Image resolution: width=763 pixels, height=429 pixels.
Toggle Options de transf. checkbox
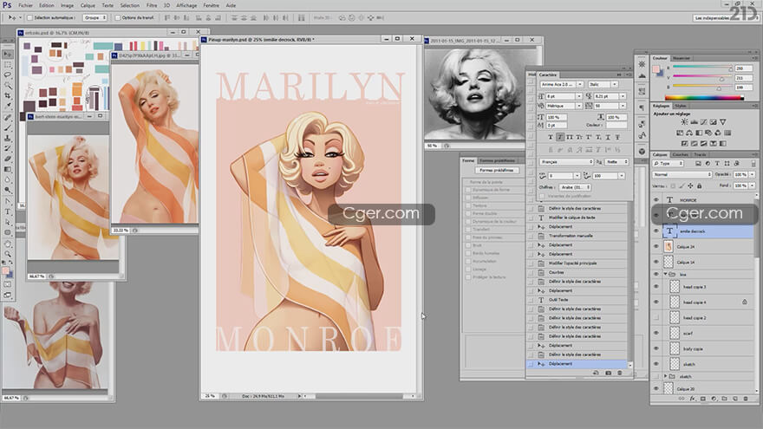117,17
